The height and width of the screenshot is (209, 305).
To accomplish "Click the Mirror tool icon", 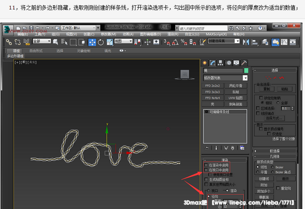I will coord(246,42).
